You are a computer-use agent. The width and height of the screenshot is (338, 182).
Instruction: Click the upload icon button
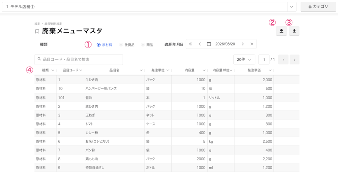point(294,31)
